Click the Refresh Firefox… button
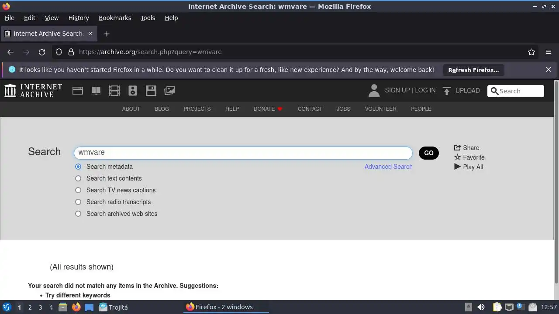559x314 pixels. click(473, 70)
